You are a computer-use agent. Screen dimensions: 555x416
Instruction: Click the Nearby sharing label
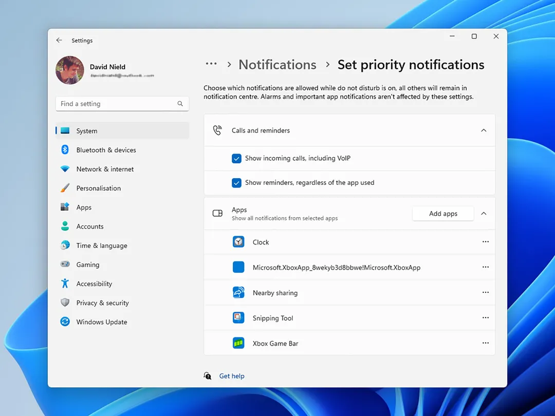pyautogui.click(x=275, y=293)
